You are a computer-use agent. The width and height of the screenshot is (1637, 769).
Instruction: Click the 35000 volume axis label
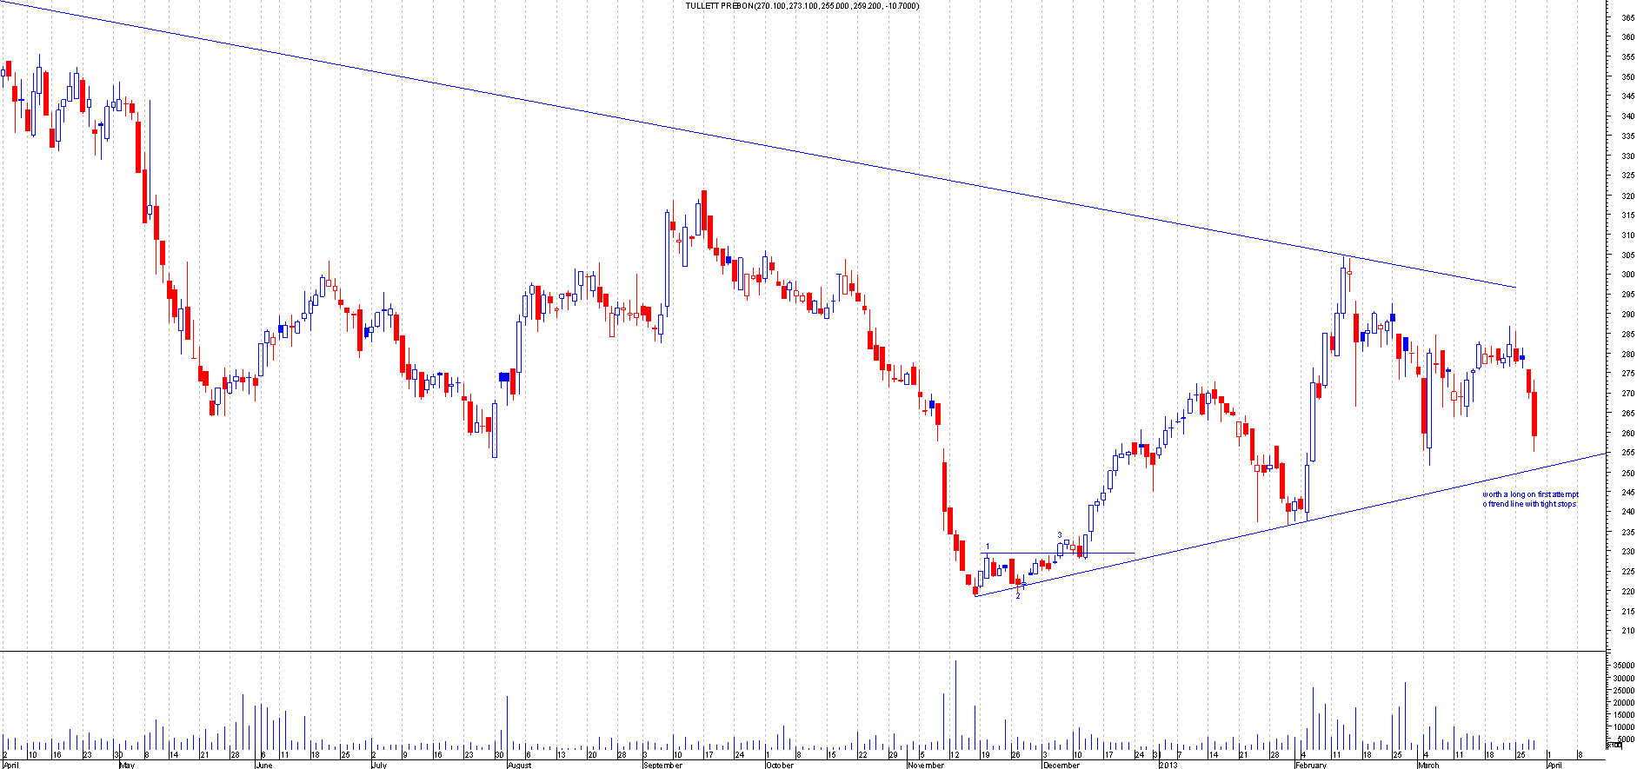click(1623, 666)
